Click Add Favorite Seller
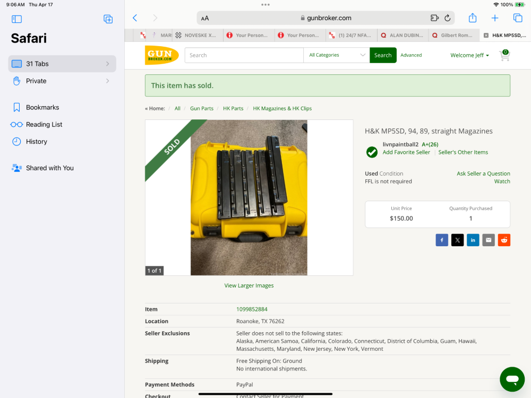531x398 pixels. [x=406, y=152]
